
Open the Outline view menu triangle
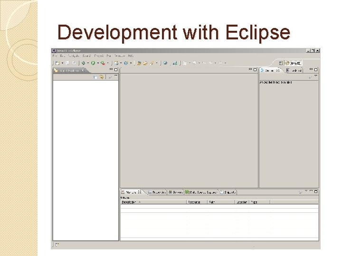pyautogui.click(x=316, y=76)
